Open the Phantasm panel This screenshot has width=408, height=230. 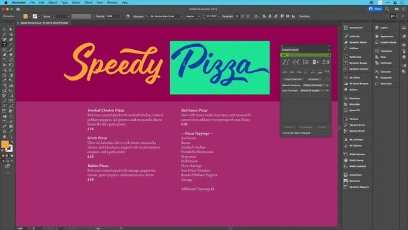click(352, 98)
